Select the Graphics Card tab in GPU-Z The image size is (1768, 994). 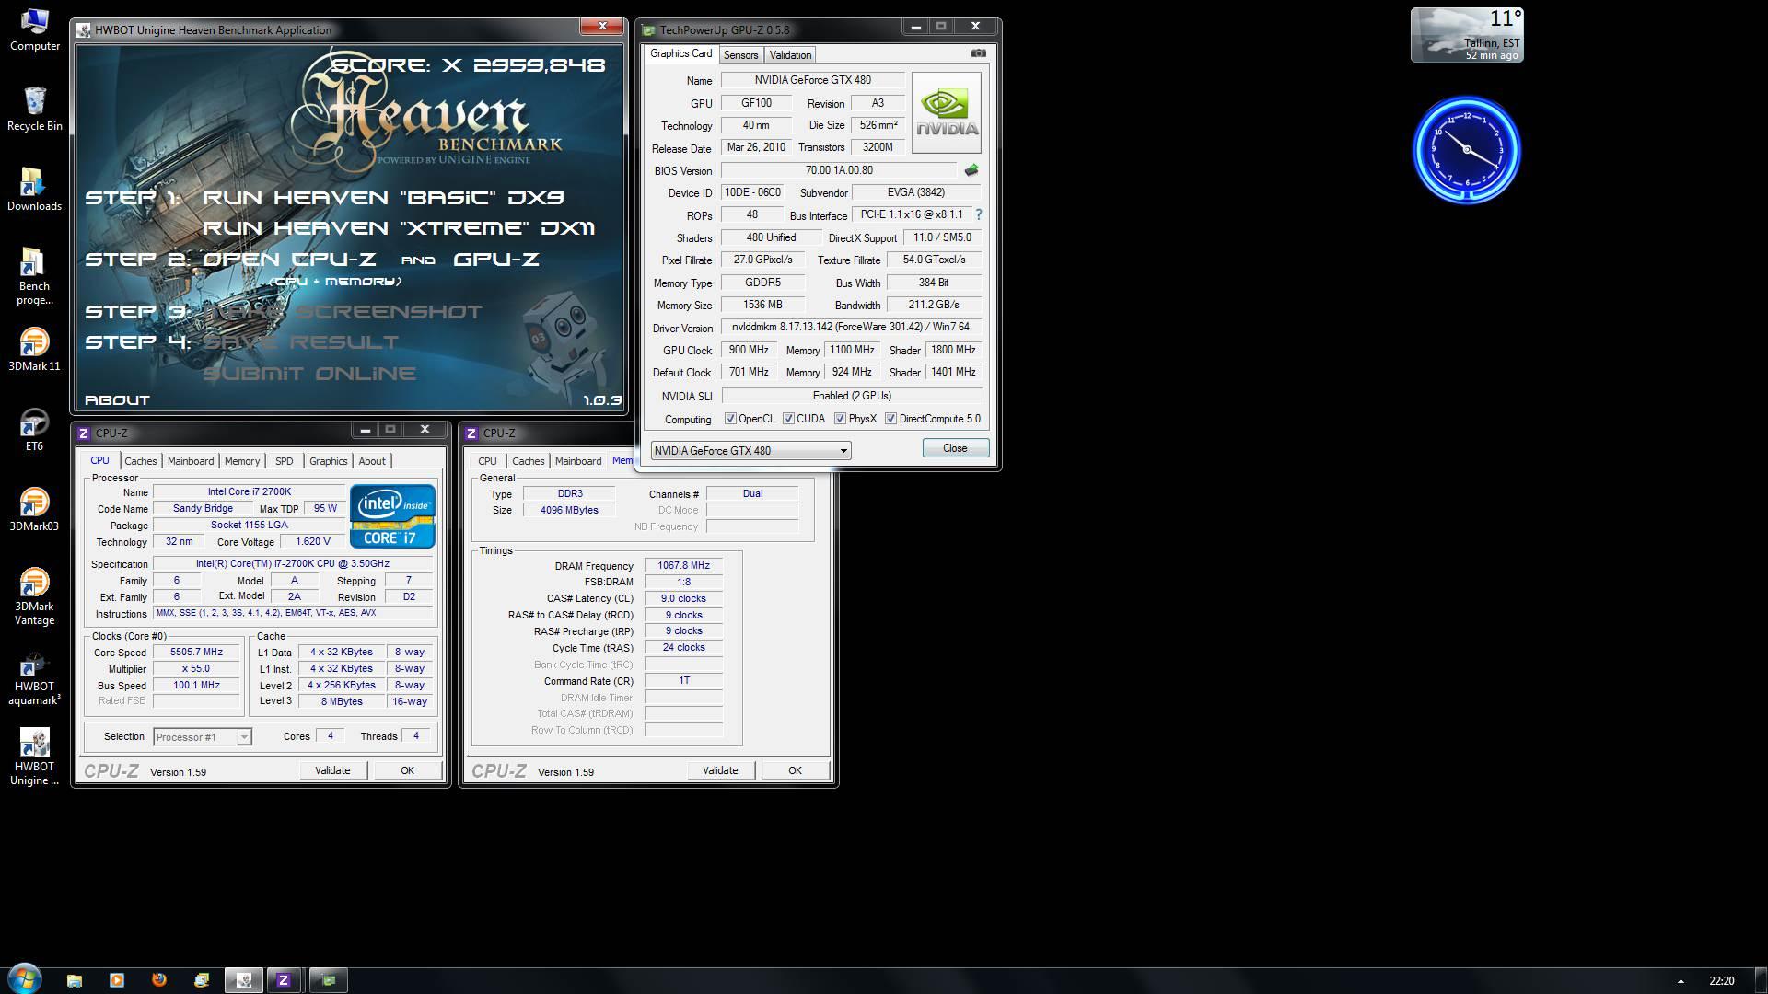coord(680,53)
